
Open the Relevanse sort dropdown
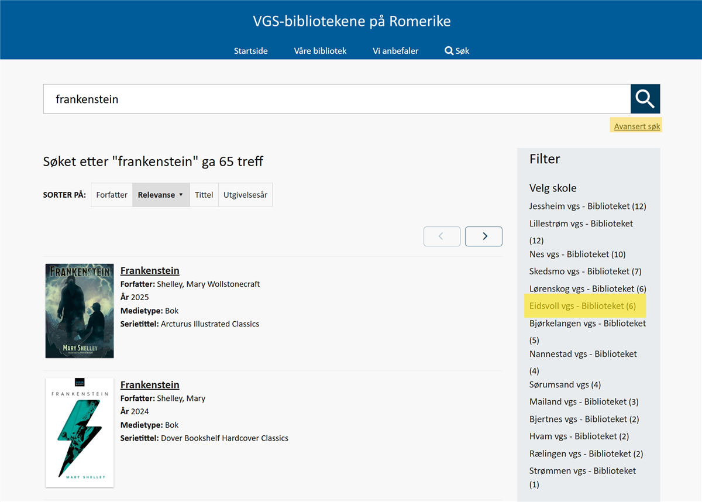[161, 195]
